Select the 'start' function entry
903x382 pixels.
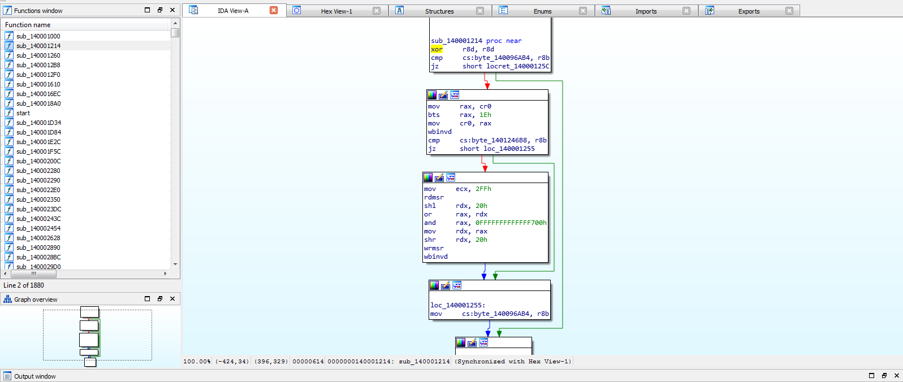click(23, 113)
